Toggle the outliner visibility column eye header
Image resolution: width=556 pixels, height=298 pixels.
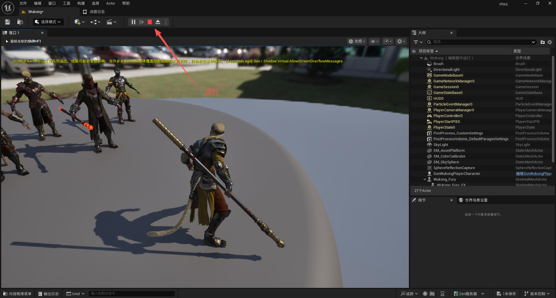click(x=414, y=51)
